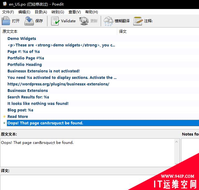This screenshot has height=190, width=199.
Task: Click the 模糊翻译 toolbar label
Action: pyautogui.click(x=122, y=21)
